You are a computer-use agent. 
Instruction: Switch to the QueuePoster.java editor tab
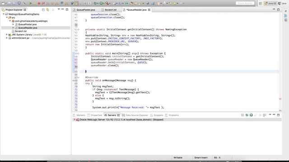click(86, 10)
